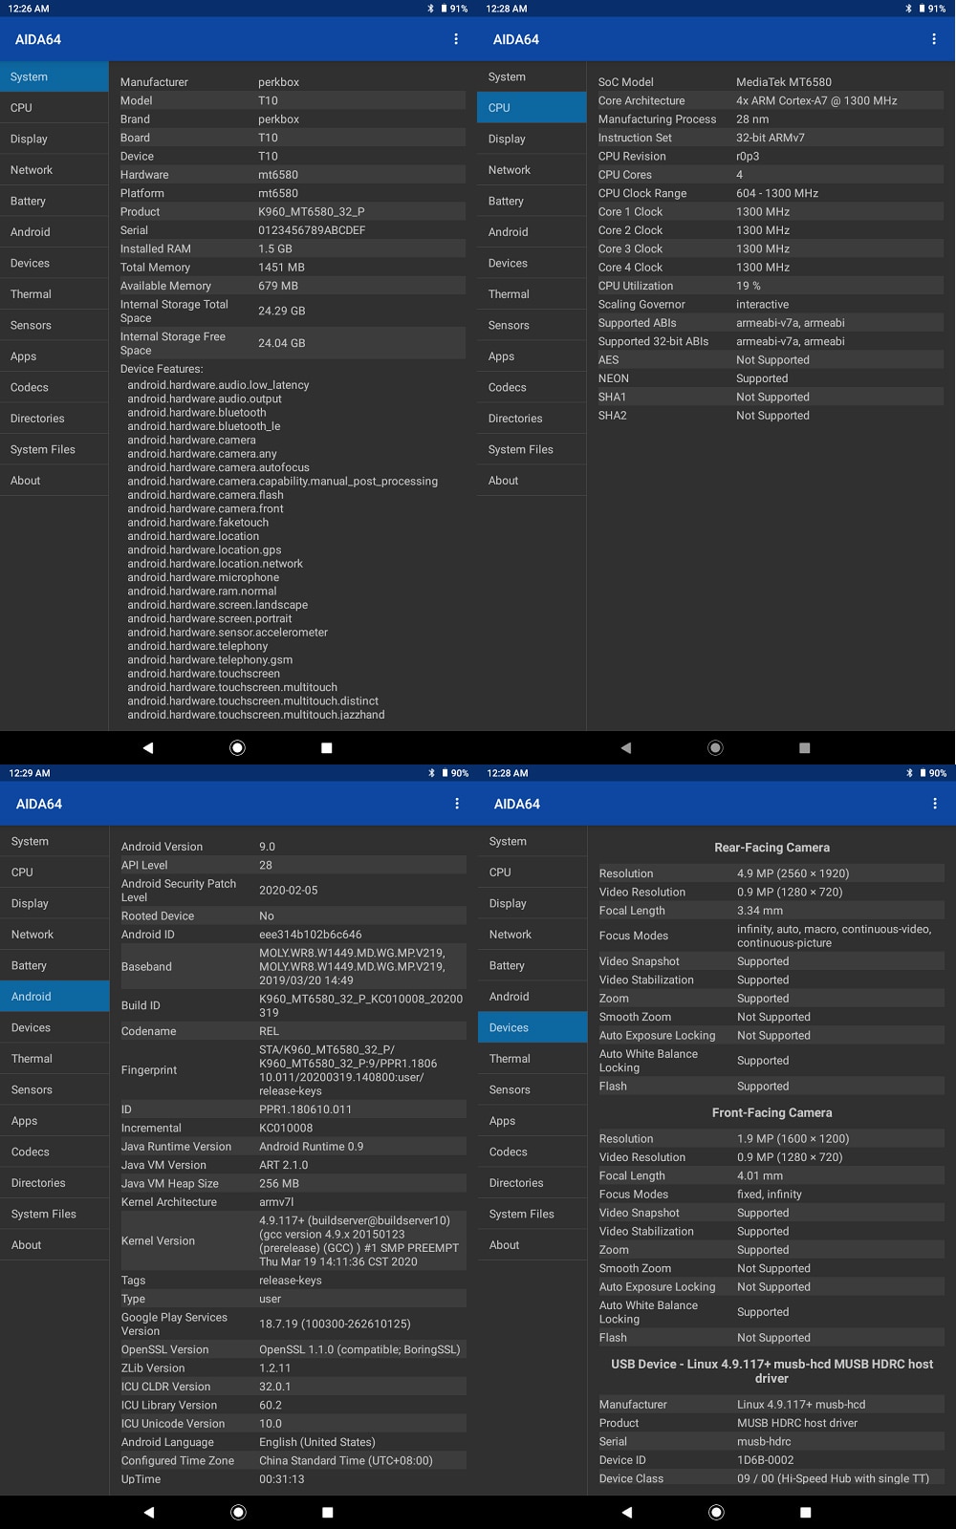Image resolution: width=956 pixels, height=1529 pixels.
Task: Open the three-dot menu in top-right panel
Action: click(x=934, y=39)
